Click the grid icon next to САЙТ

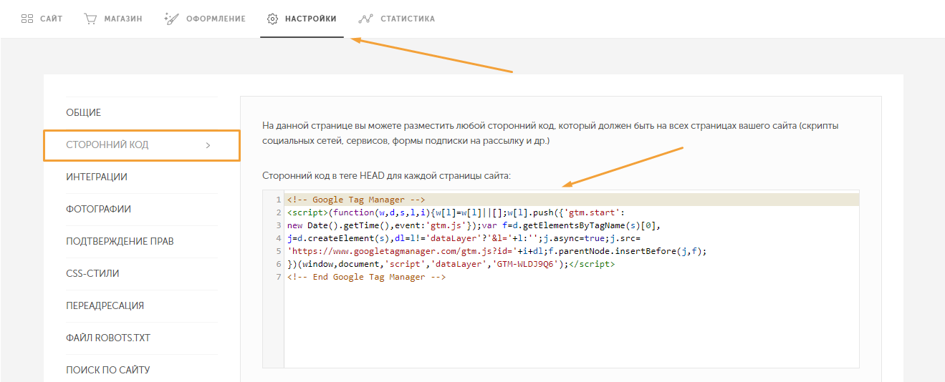(x=27, y=19)
